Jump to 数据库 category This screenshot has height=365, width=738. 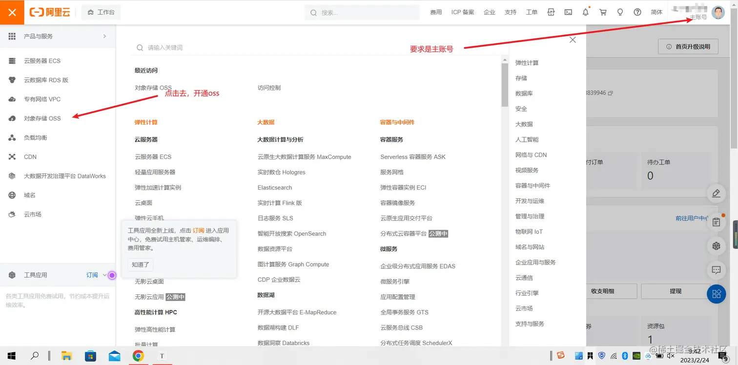click(524, 94)
